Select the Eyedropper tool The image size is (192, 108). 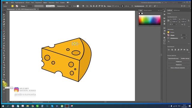pyautogui.click(x=4, y=60)
